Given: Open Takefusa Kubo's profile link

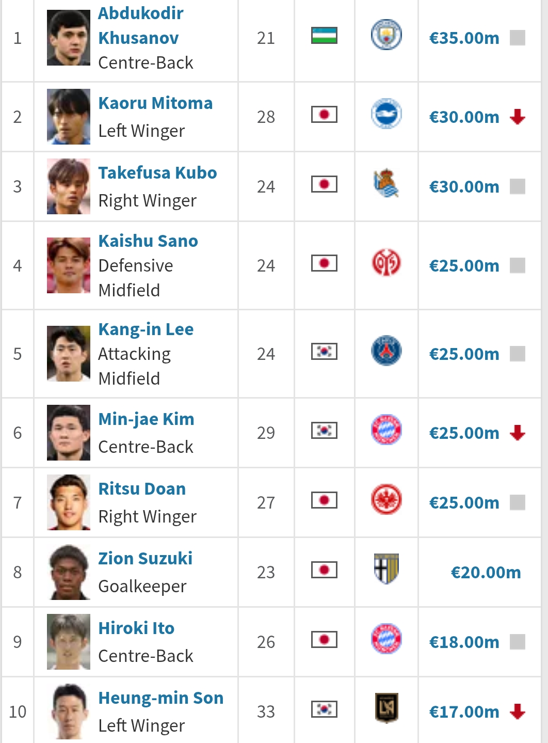Looking at the screenshot, I should click(157, 172).
